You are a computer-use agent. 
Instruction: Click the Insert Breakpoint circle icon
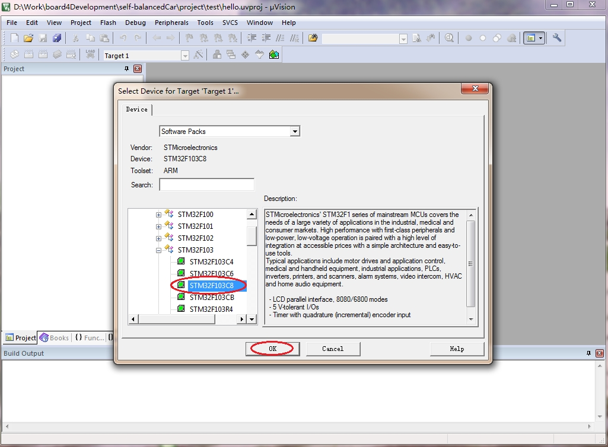(469, 38)
